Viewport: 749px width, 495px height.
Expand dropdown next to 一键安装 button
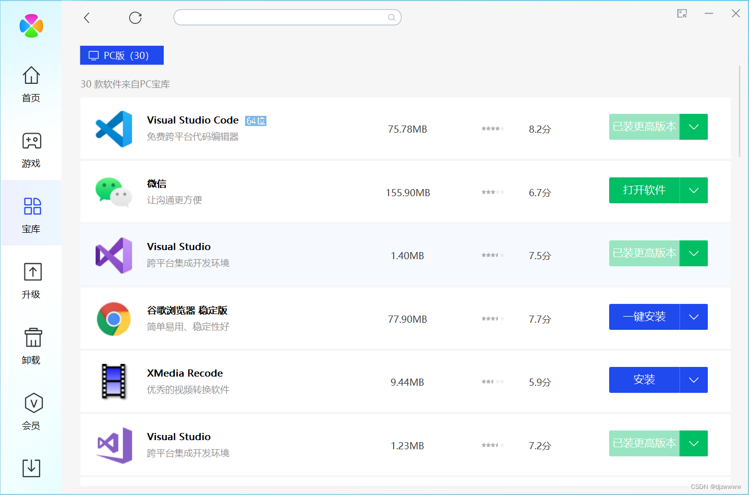pos(694,317)
